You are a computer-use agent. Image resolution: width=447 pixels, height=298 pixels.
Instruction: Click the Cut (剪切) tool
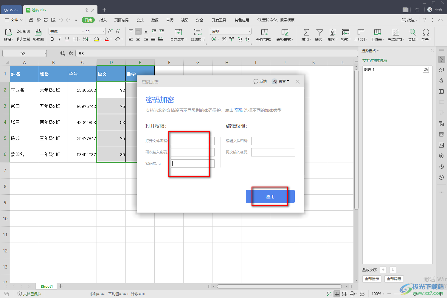point(24,31)
